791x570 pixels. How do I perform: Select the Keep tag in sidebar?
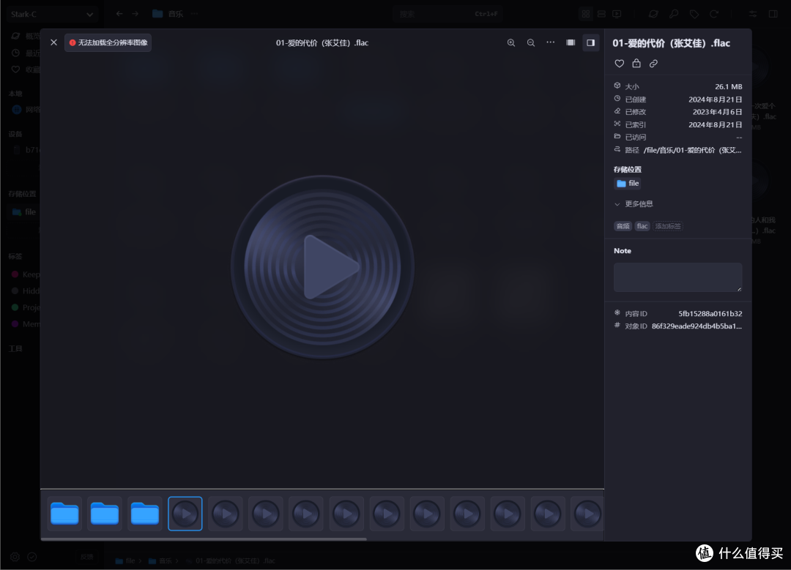click(24, 274)
